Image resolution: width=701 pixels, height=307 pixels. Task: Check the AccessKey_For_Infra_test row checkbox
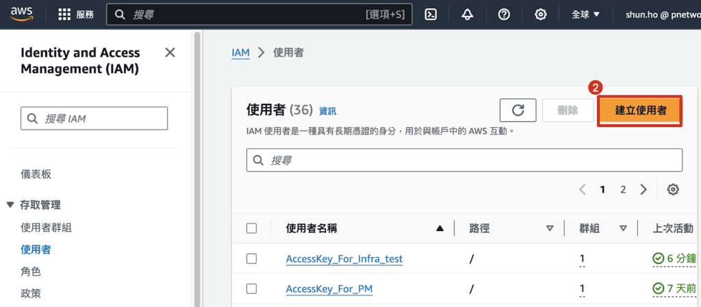(251, 258)
